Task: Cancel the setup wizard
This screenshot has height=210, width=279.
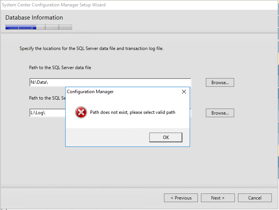Action: tap(255, 198)
